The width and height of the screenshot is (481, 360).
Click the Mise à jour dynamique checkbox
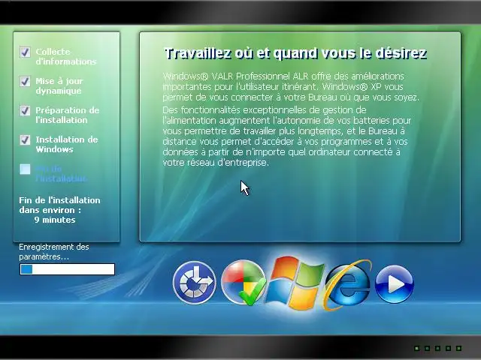click(x=25, y=81)
